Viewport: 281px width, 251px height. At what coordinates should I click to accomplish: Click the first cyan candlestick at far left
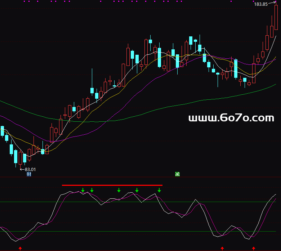3,131
